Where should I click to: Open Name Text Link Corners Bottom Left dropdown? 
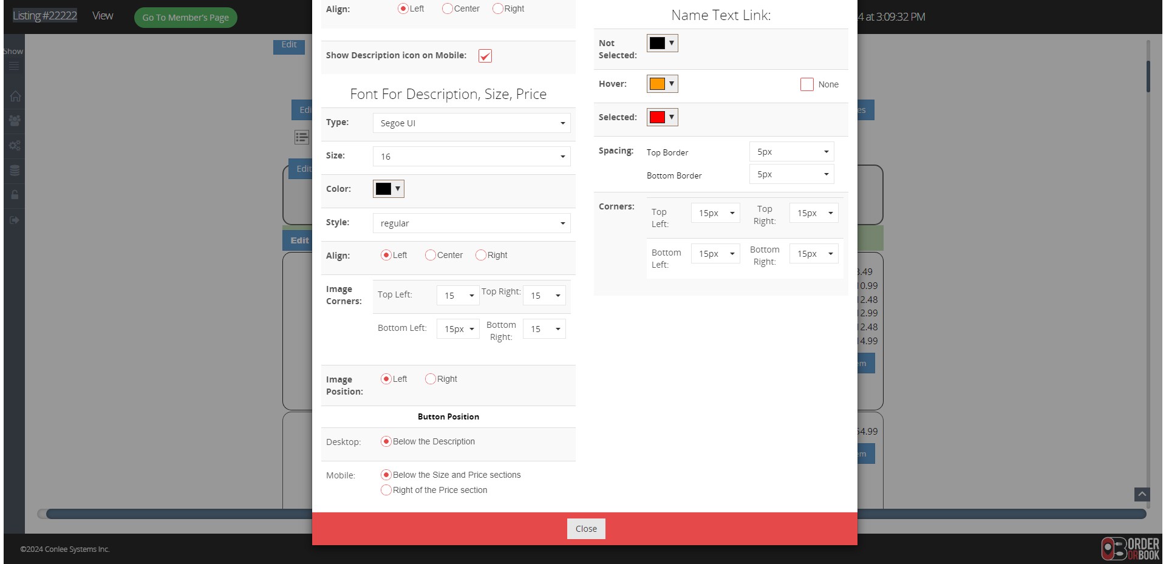click(x=715, y=253)
